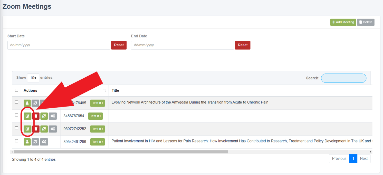Click the edit icon for meeting 96072742252

tap(27, 129)
